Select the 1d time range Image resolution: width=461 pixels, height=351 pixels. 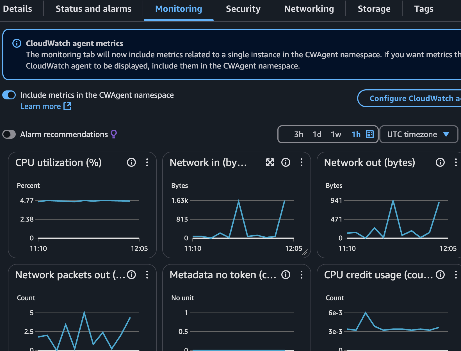[317, 134]
